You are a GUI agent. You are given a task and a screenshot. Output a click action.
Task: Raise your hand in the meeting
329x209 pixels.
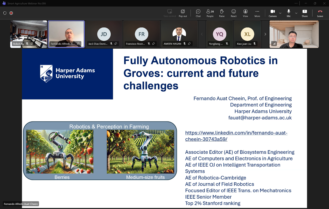coord(222,13)
